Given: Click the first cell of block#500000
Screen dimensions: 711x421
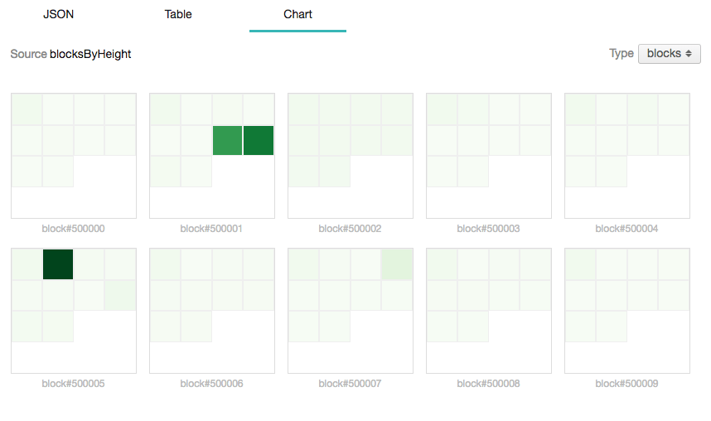Looking at the screenshot, I should click(x=27, y=109).
